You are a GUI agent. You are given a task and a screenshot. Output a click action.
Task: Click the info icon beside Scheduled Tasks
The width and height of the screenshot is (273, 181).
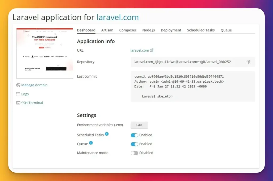[x=107, y=134]
